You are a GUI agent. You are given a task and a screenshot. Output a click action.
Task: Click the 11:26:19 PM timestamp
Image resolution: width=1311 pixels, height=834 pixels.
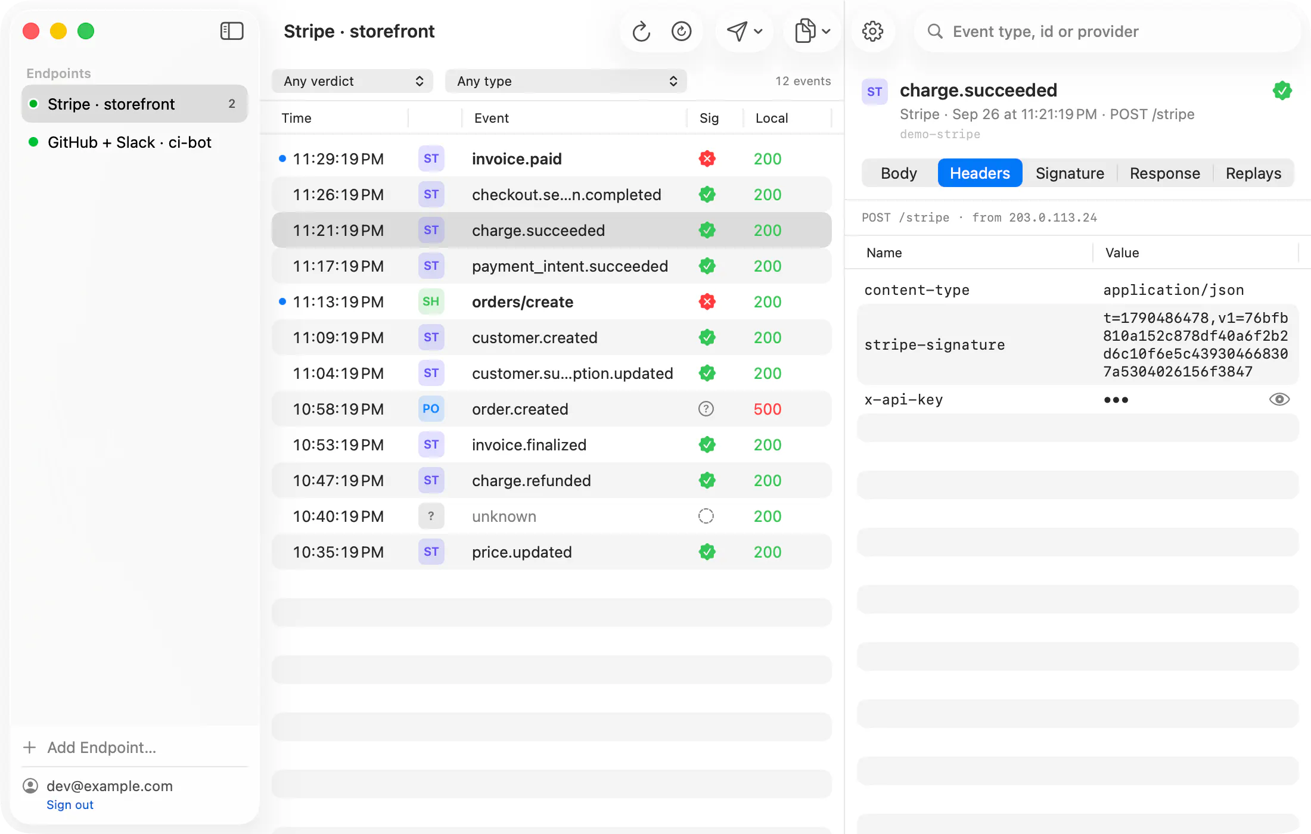(x=338, y=194)
